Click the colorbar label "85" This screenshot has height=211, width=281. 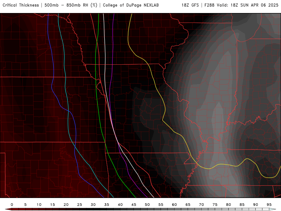coord(242,205)
